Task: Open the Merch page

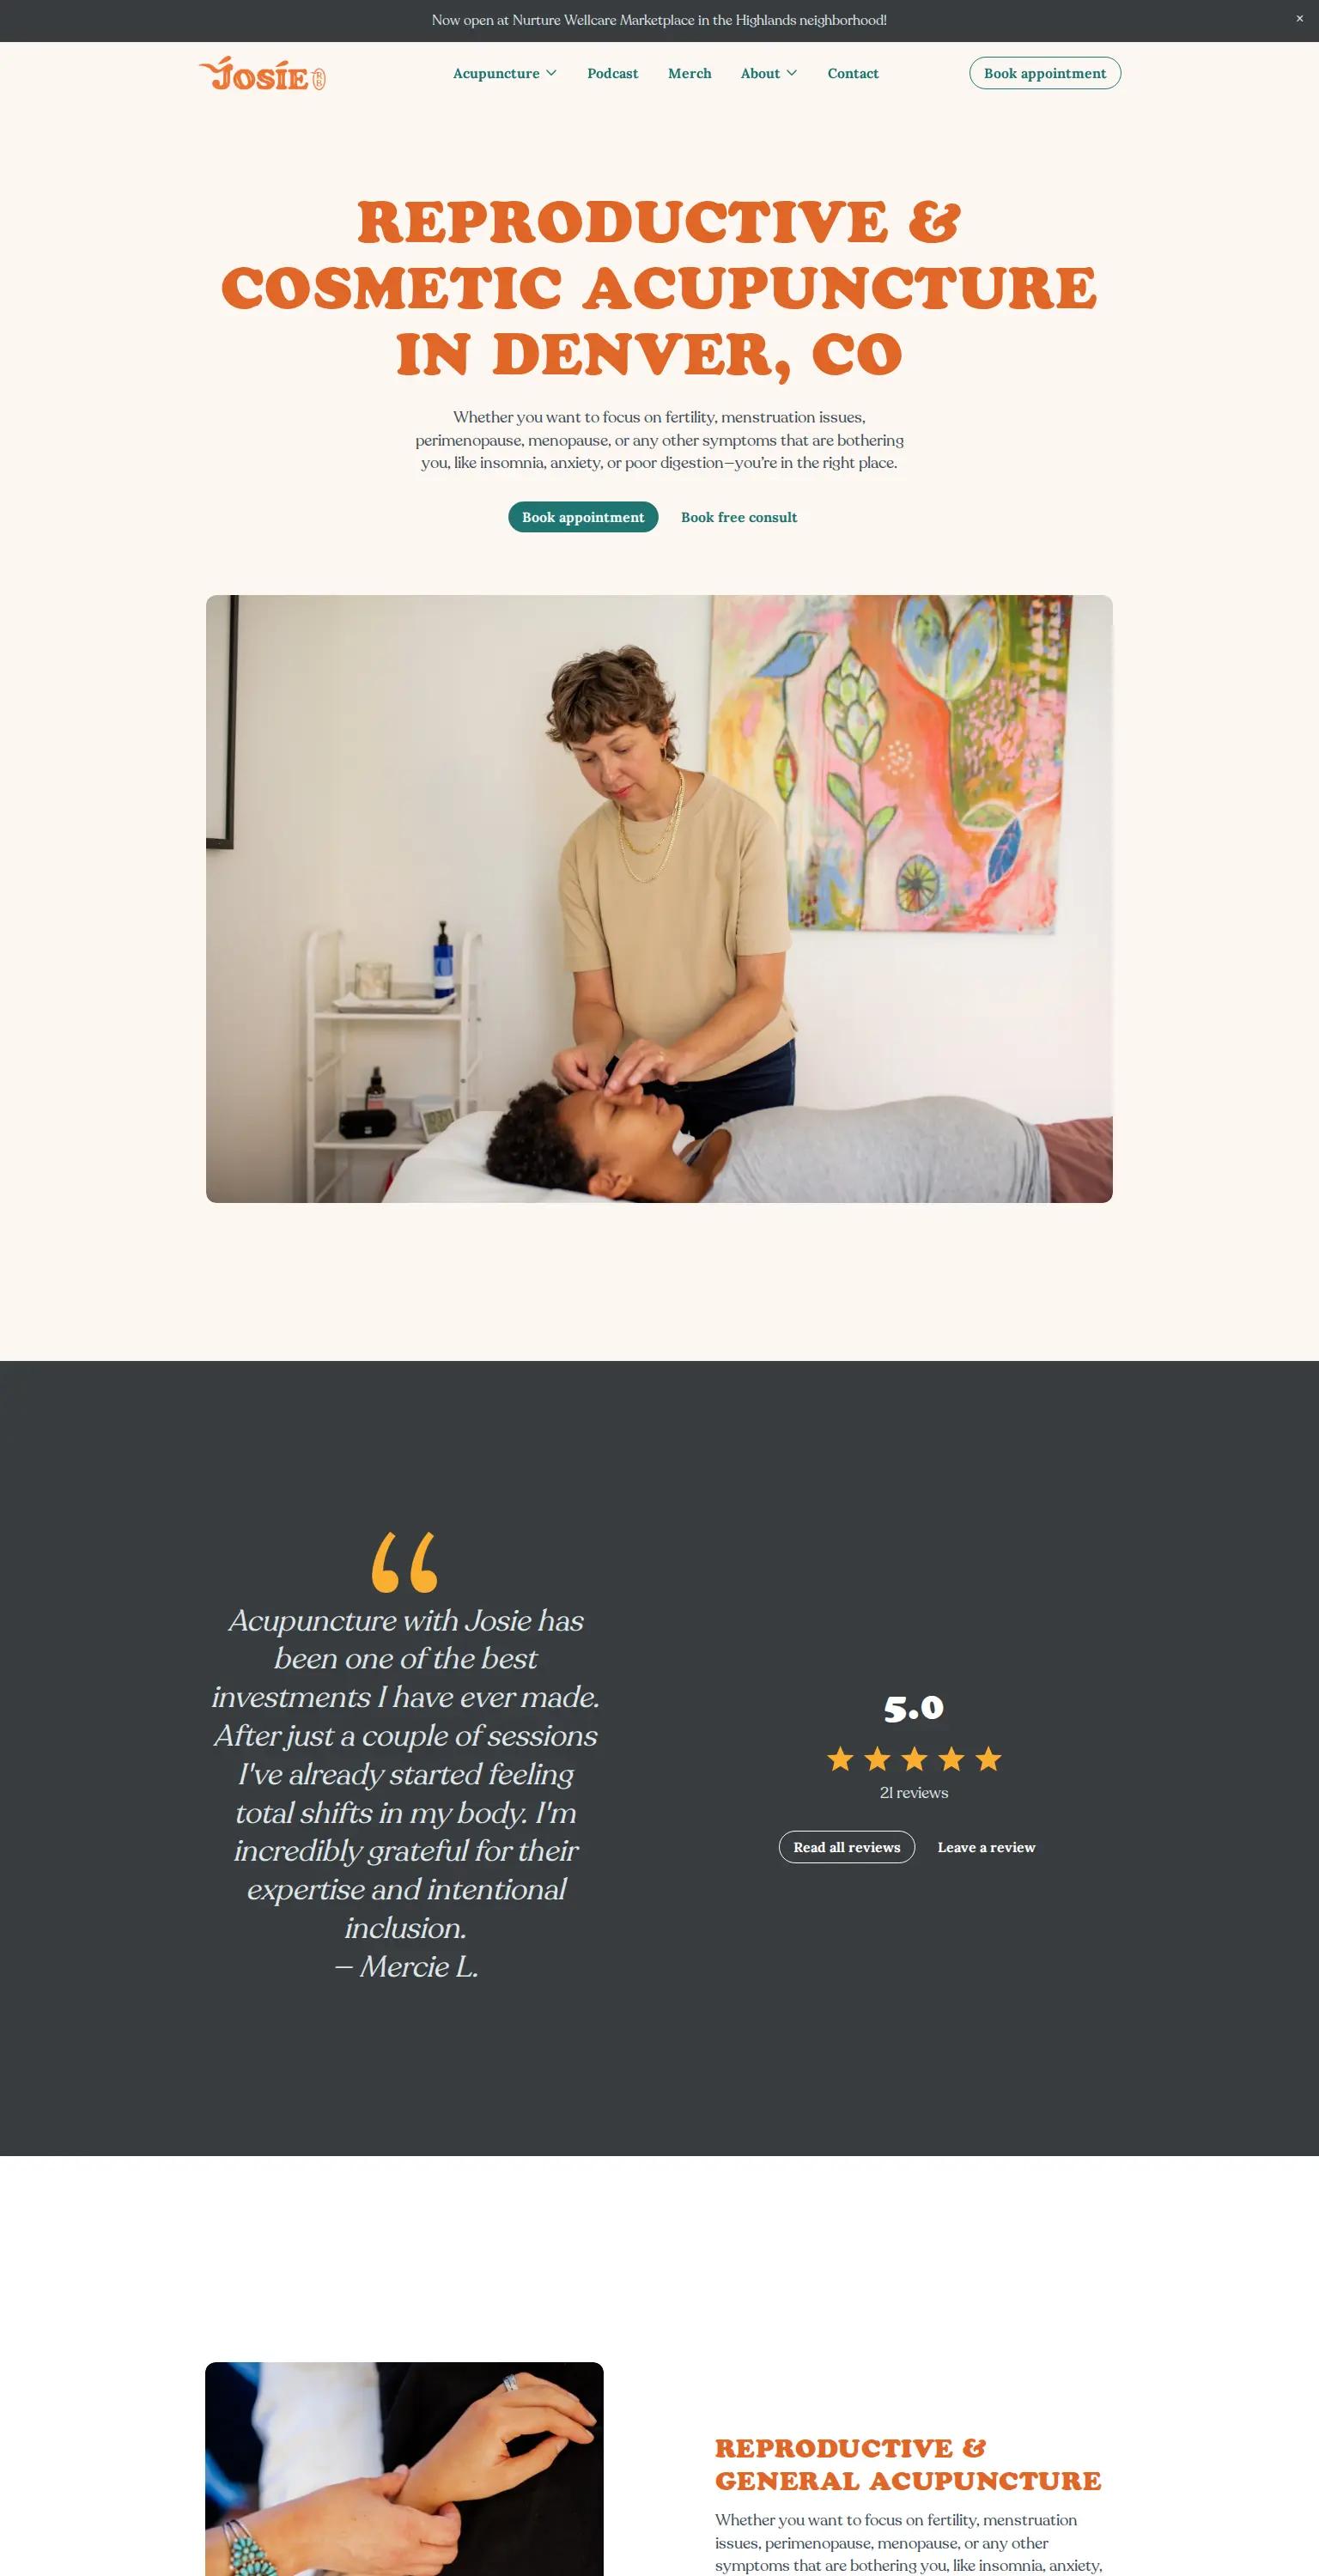Action: tap(689, 74)
